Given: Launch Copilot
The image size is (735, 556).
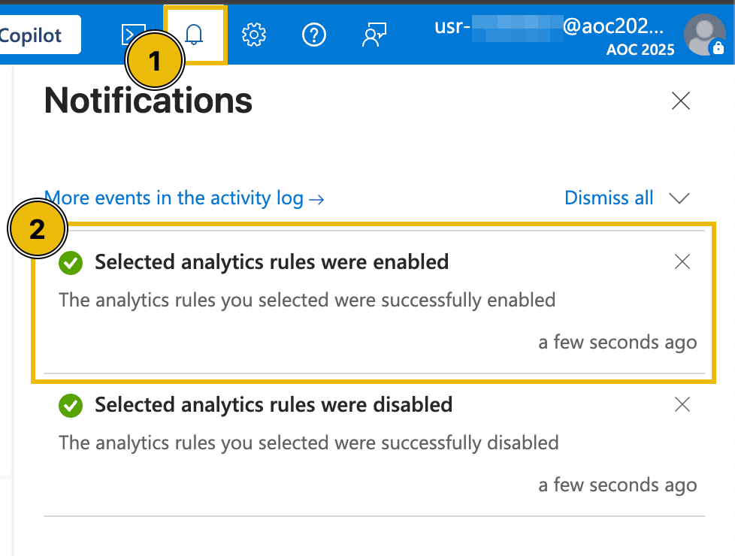Looking at the screenshot, I should coord(30,34).
